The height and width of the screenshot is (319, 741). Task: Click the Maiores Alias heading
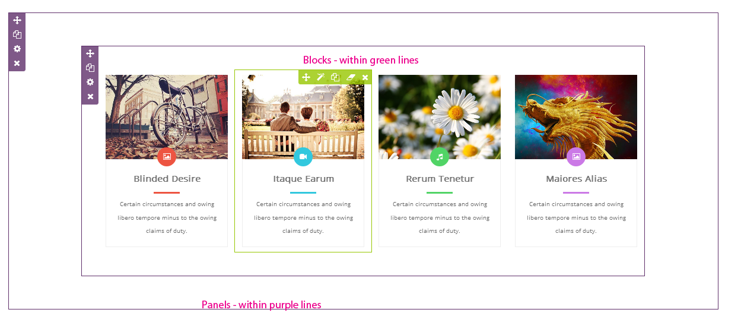click(x=577, y=179)
